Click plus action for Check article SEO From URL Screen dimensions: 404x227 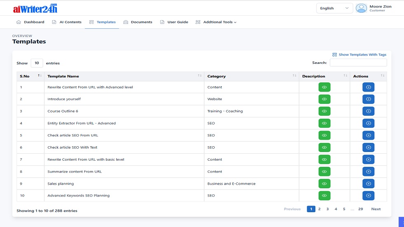368,136
